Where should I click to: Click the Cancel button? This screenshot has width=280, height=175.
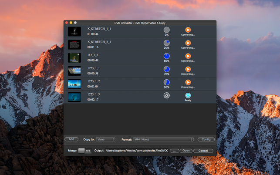(203, 151)
